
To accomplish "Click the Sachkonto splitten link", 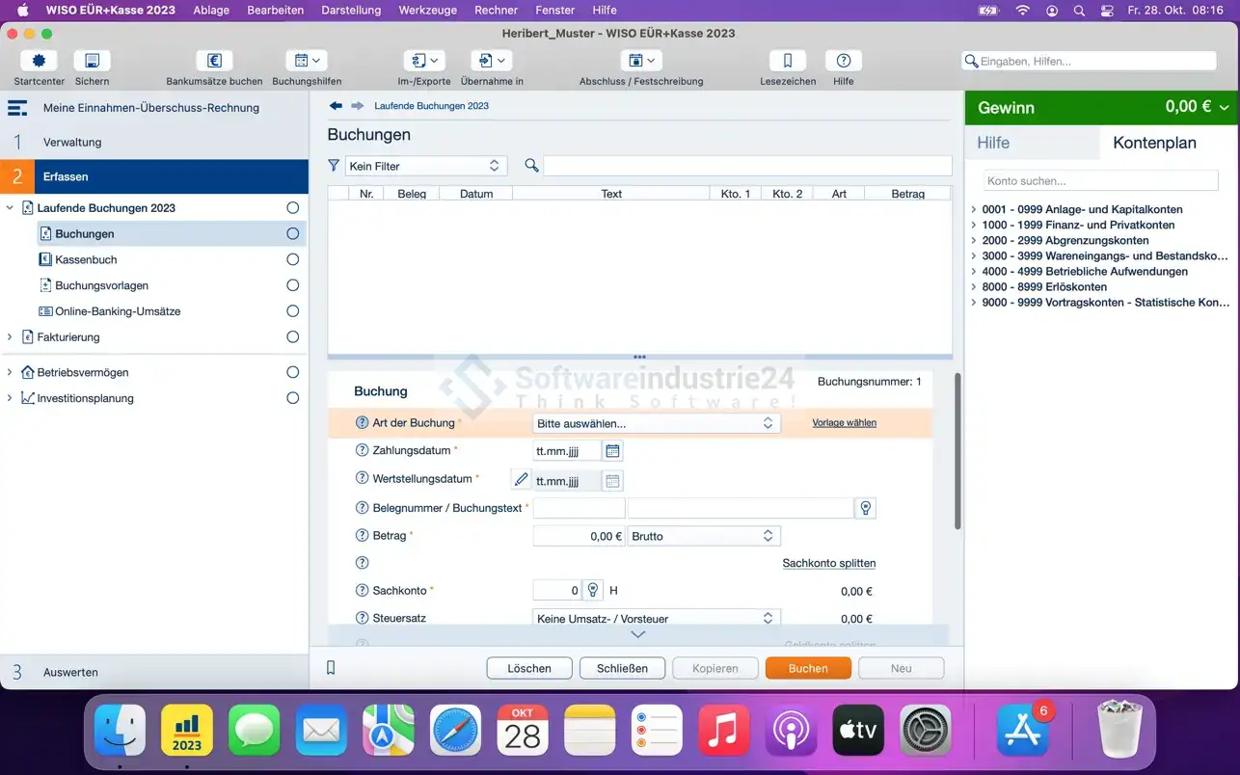I will tap(828, 563).
